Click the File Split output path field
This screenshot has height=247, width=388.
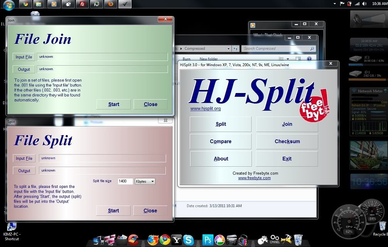pos(103,171)
